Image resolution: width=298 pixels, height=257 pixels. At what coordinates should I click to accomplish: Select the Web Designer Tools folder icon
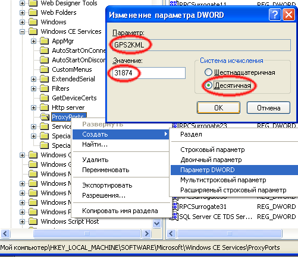point(33,3)
